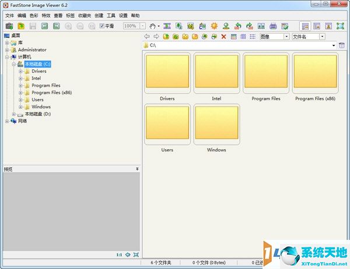
Task: Click the C:\ address path field
Action: (x=240, y=45)
